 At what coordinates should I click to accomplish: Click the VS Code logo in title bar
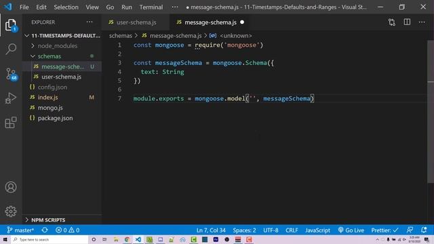(x=8, y=7)
